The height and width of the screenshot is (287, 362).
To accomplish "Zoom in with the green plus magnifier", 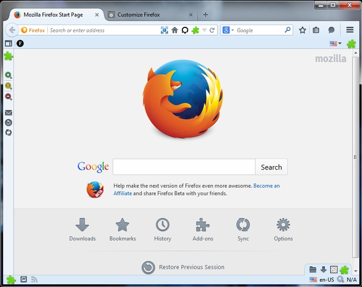I will [x=9, y=75].
